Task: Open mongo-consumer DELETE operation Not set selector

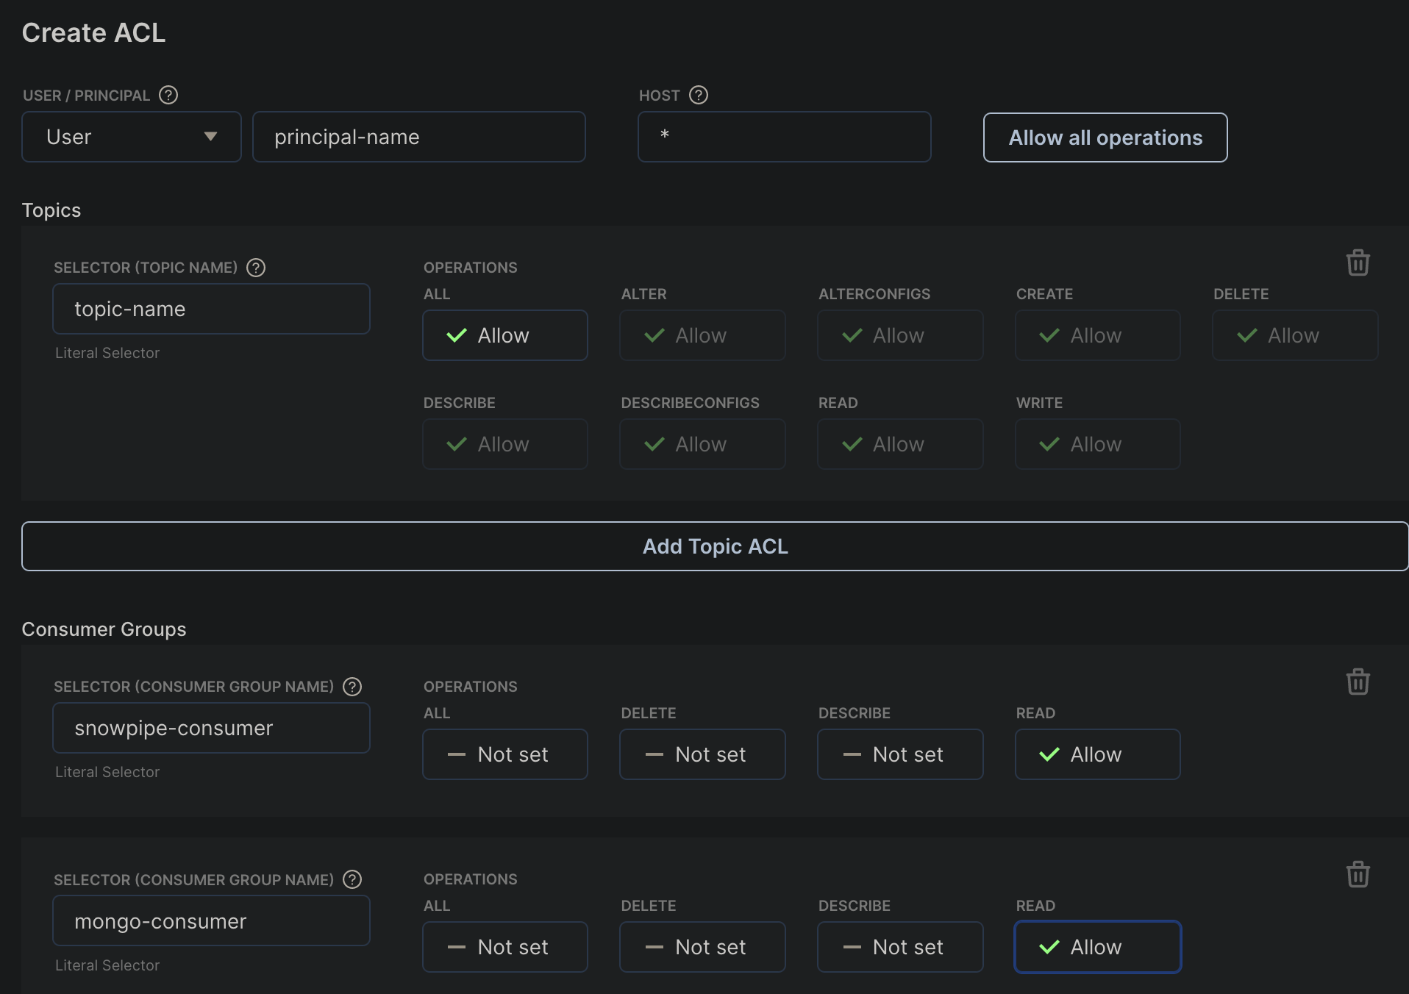Action: tap(702, 947)
